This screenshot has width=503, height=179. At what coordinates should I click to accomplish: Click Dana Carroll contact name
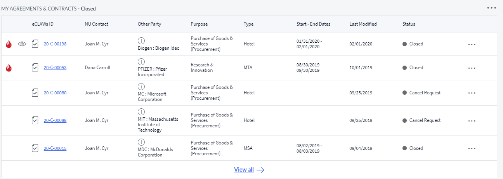97,68
